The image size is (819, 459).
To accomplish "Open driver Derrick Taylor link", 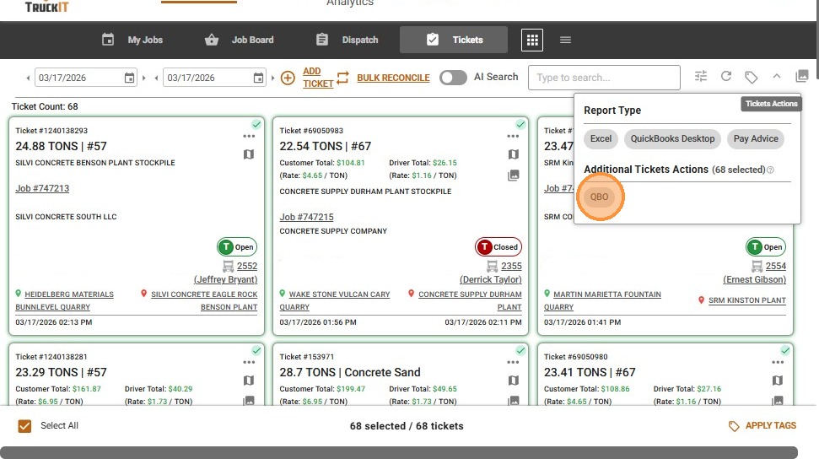I will 490,279.
